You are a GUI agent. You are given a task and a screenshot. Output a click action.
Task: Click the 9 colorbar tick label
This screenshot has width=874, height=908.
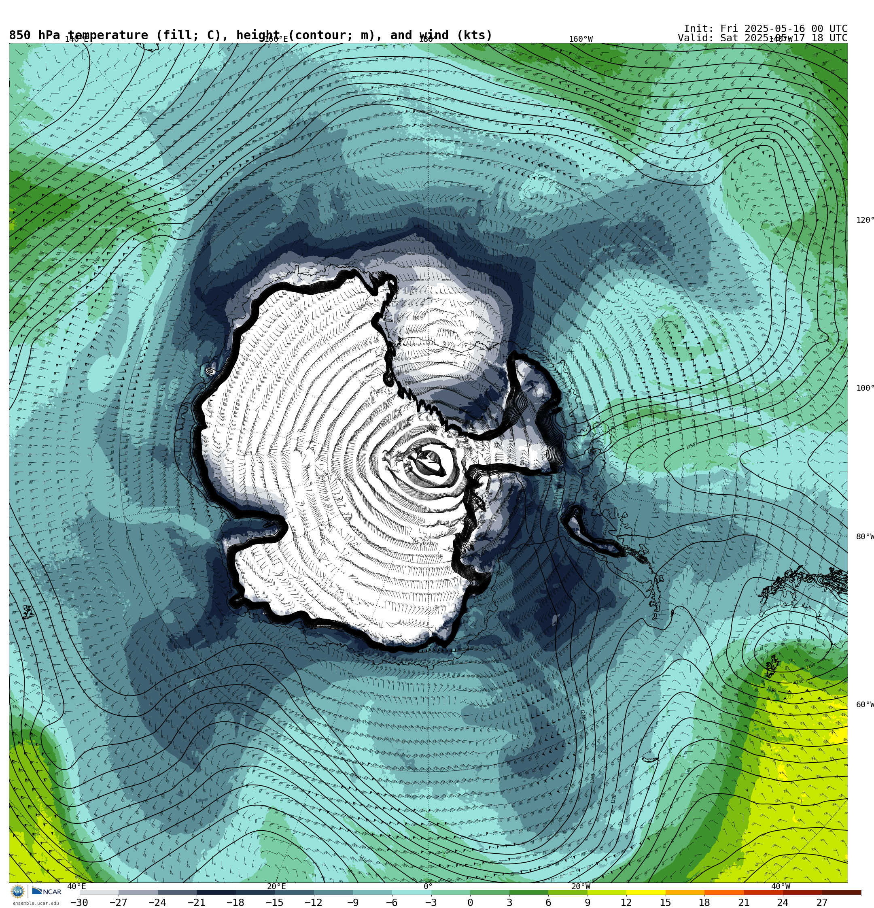(x=587, y=902)
